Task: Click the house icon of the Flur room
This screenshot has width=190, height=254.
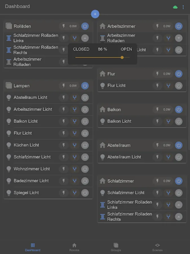Action: point(102,74)
